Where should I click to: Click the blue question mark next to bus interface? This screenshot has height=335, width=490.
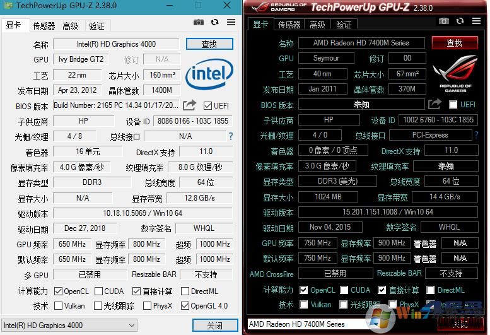tap(231, 136)
